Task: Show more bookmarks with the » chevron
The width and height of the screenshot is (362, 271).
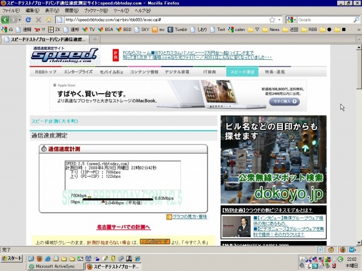Action: point(359,29)
